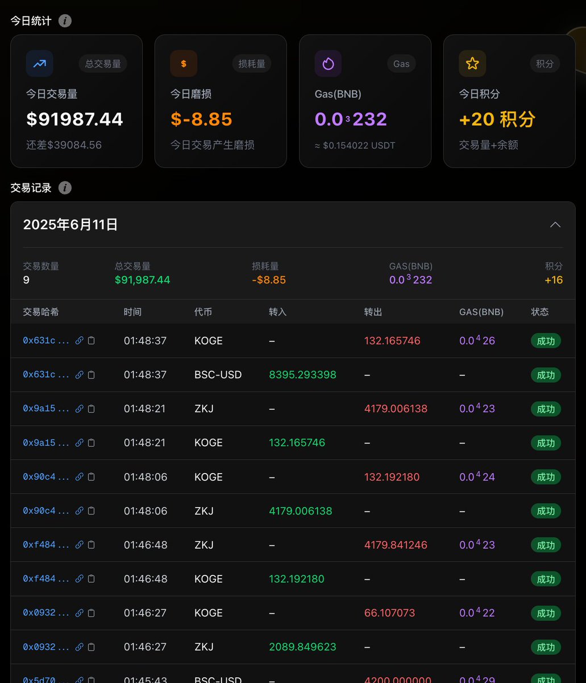Open the link icon for 0x631c BSC-USD row
586x683 pixels.
point(80,375)
